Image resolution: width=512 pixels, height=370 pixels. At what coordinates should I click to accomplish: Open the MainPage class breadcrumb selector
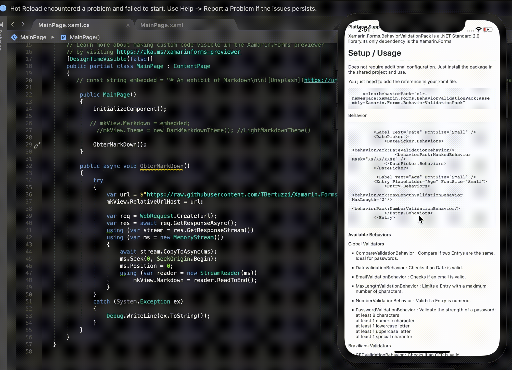33,37
